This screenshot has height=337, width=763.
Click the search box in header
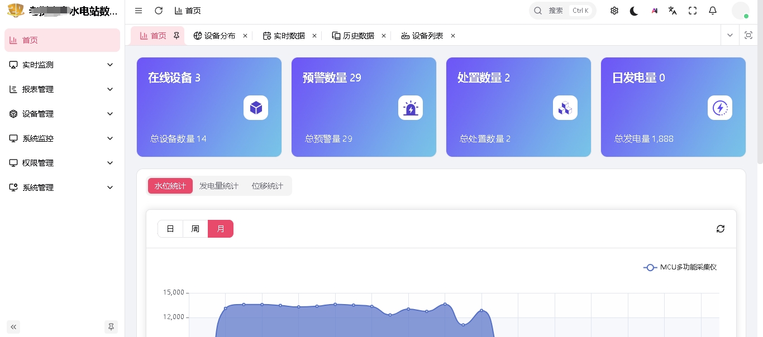tap(562, 11)
